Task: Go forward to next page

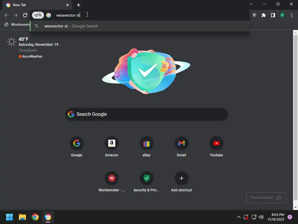Action: [16, 15]
